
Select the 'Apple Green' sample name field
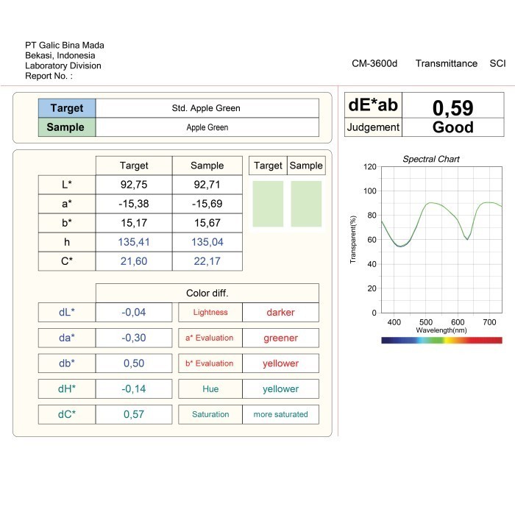click(207, 127)
